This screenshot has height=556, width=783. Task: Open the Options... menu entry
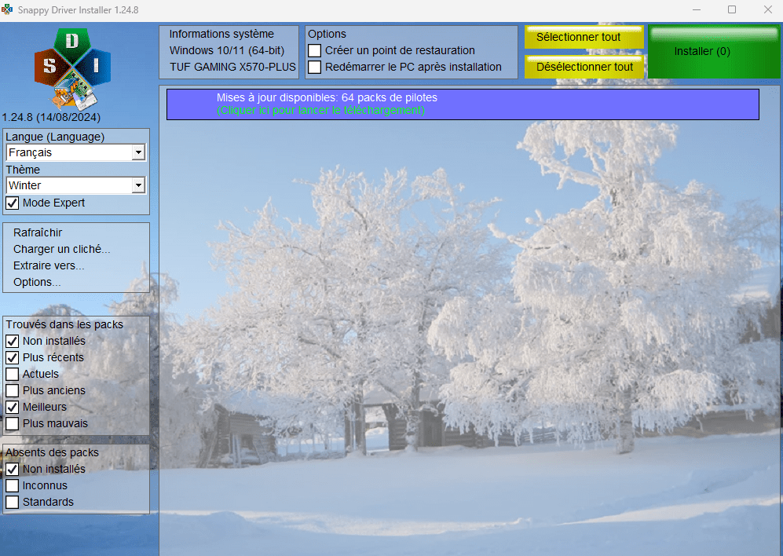coord(37,283)
